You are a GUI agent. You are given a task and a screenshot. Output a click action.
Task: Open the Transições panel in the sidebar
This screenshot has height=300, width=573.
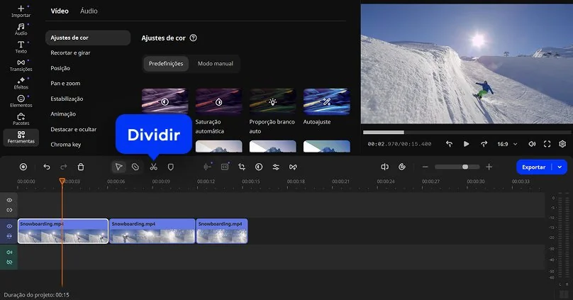21,65
